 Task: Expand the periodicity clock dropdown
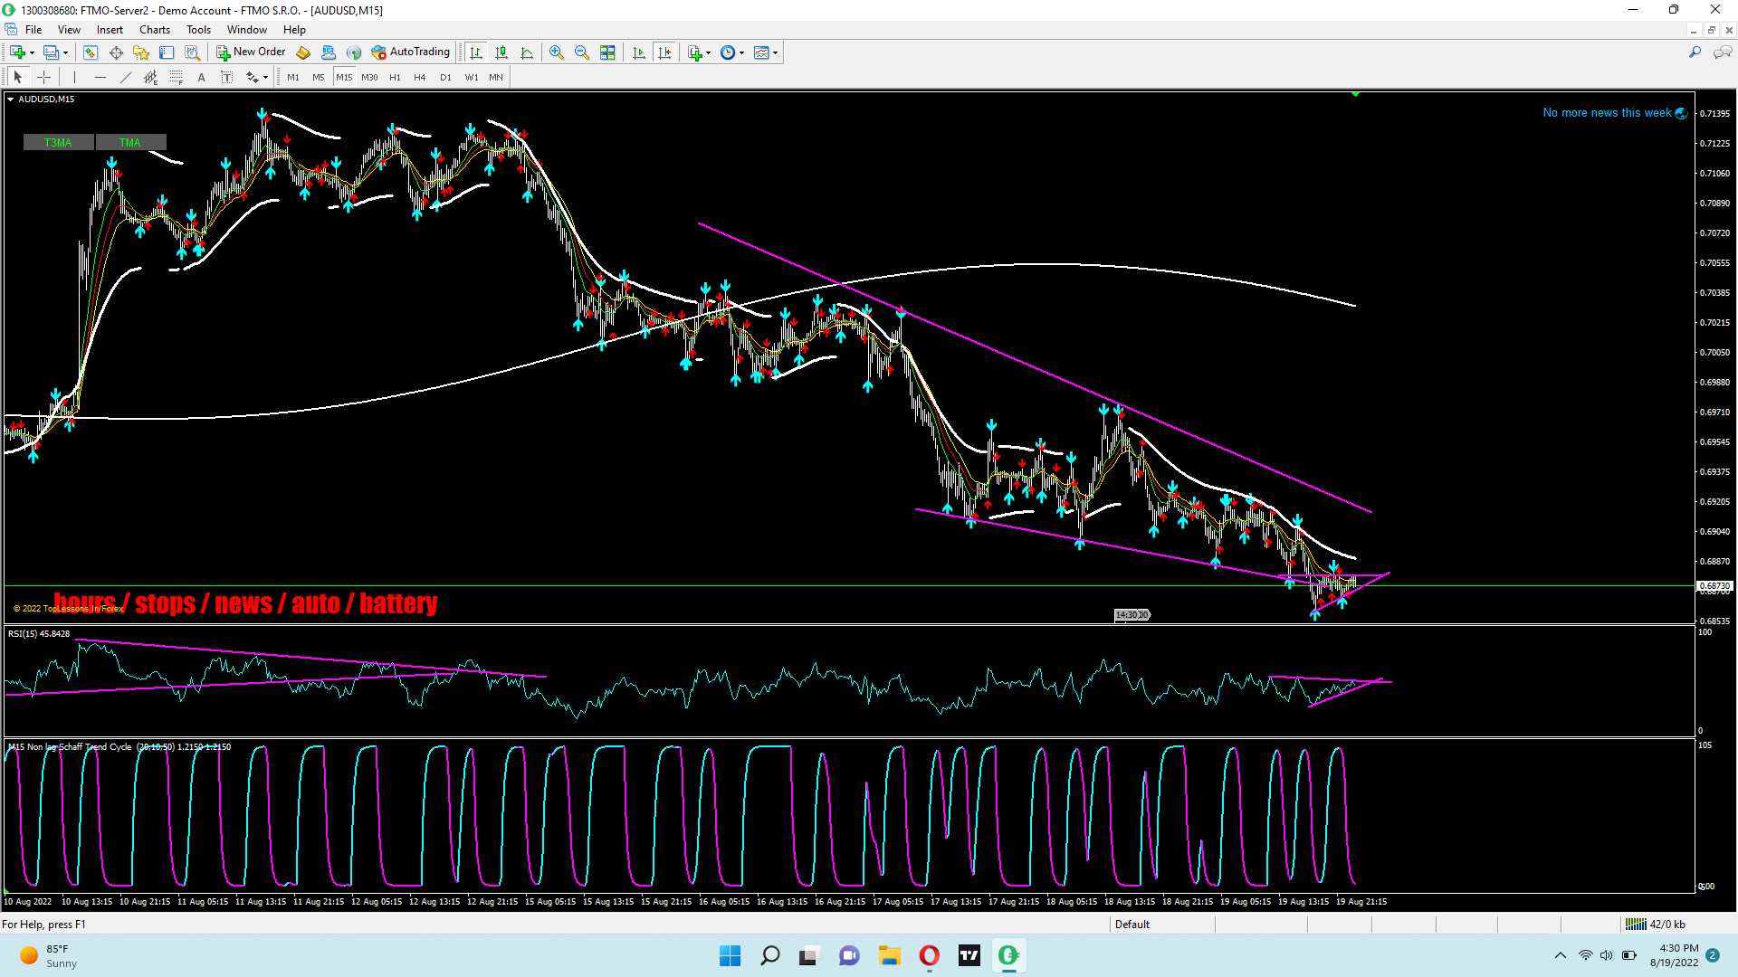coord(741,52)
